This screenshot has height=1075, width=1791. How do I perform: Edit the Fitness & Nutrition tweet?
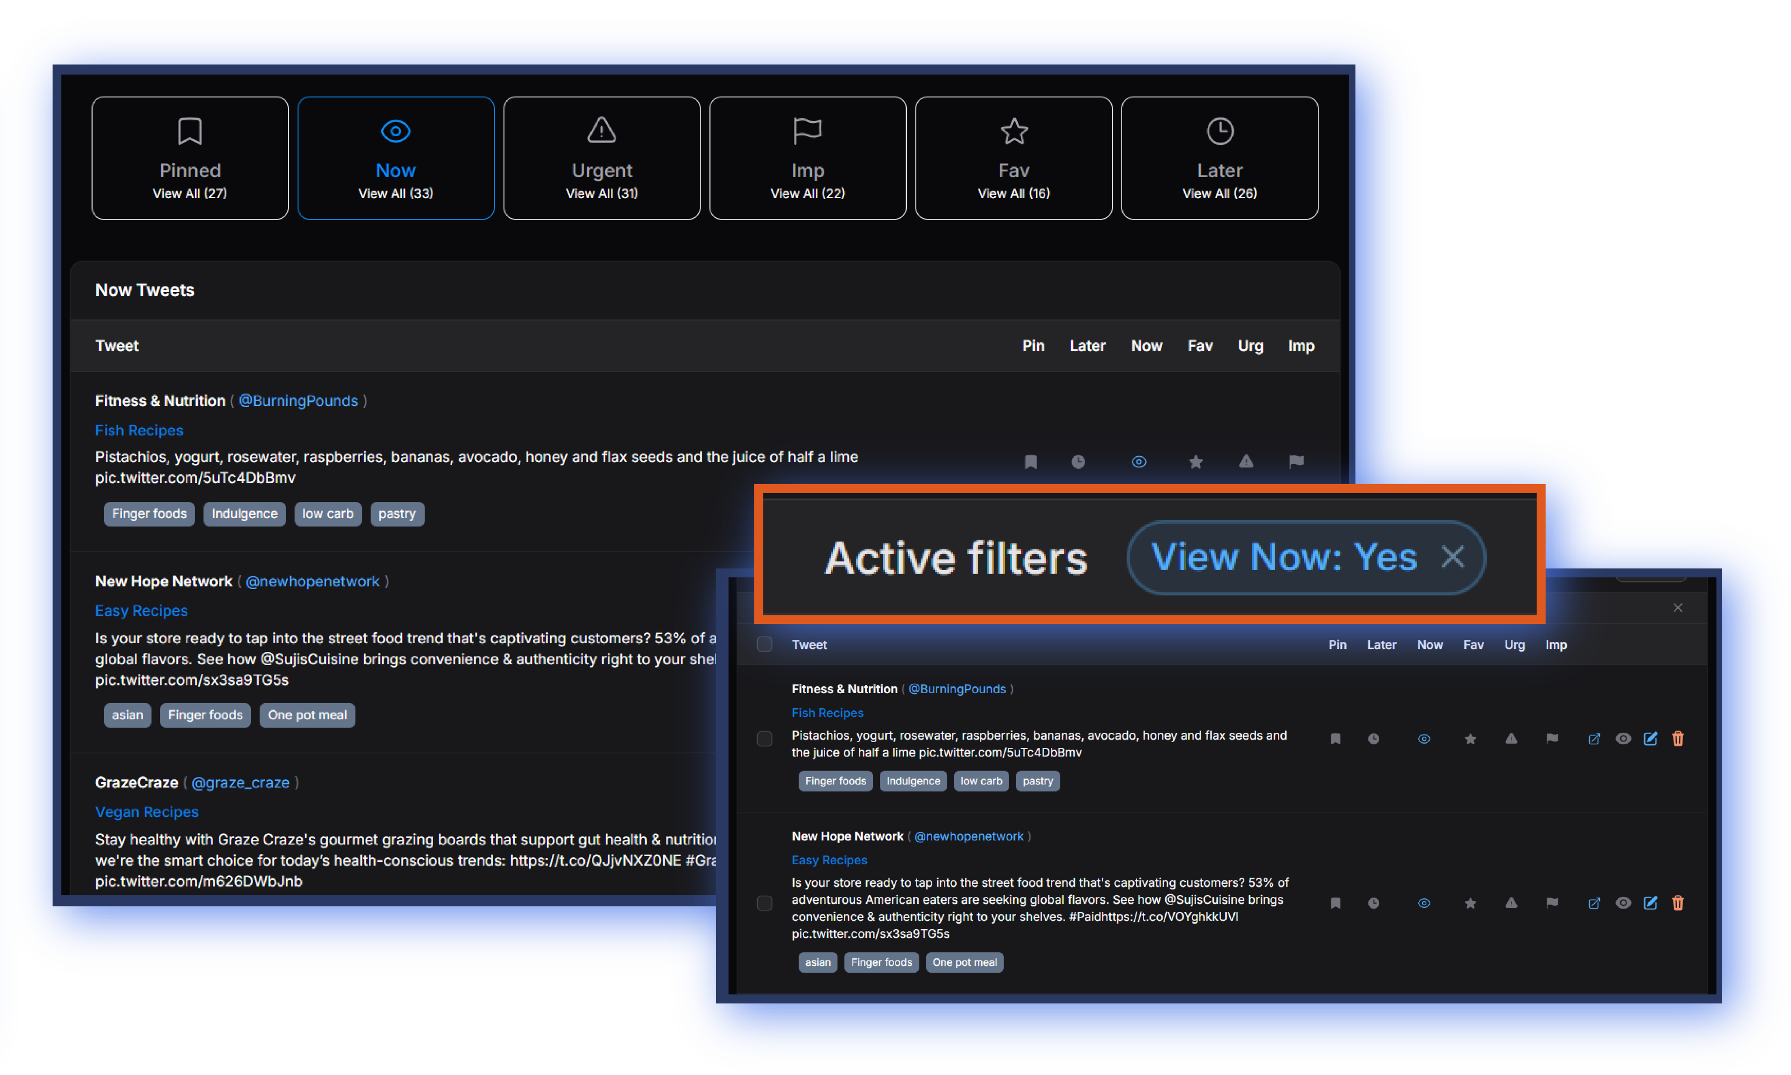pyautogui.click(x=1650, y=739)
